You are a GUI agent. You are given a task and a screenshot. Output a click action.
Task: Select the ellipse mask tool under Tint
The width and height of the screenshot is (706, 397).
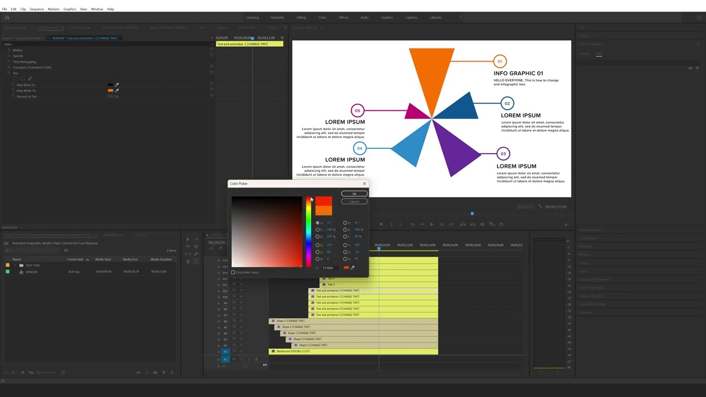(x=15, y=79)
